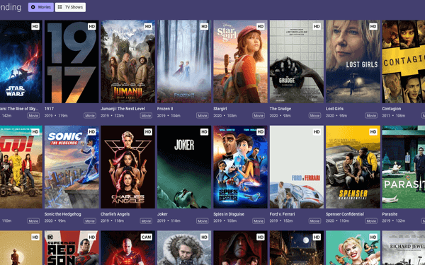The image size is (425, 265).
Task: Open the Stargirl movie poster
Action: pos(240,61)
